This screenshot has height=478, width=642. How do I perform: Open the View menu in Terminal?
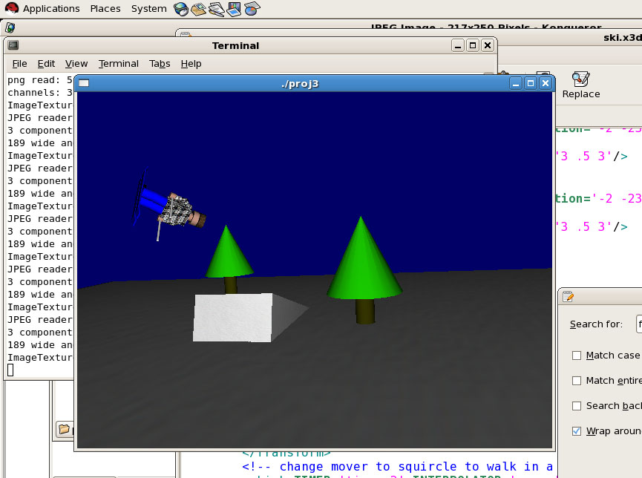tap(76, 64)
